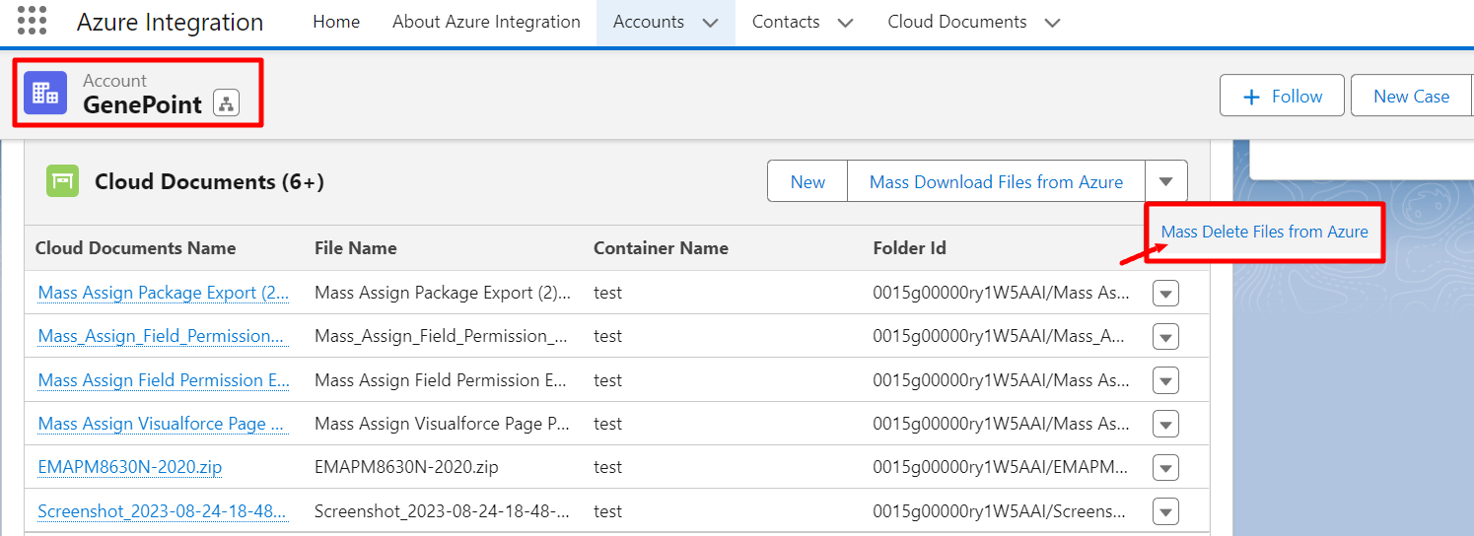Click File Name cell Mass Assign Visualforce Page P
The width and height of the screenshot is (1474, 536).
click(442, 424)
